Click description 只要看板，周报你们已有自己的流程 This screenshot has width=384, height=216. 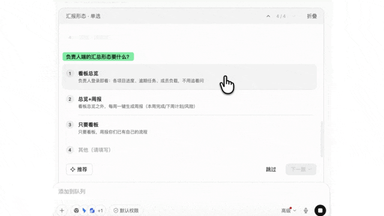113,132
